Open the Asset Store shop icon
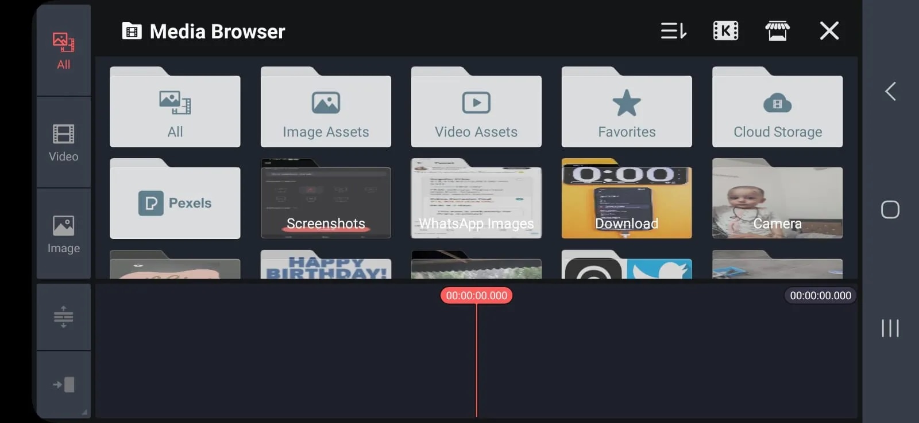The height and width of the screenshot is (423, 919). pyautogui.click(x=777, y=31)
